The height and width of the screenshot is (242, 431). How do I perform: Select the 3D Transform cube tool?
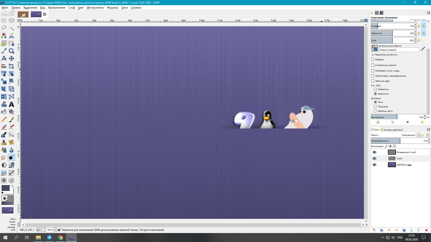click(x=11, y=89)
